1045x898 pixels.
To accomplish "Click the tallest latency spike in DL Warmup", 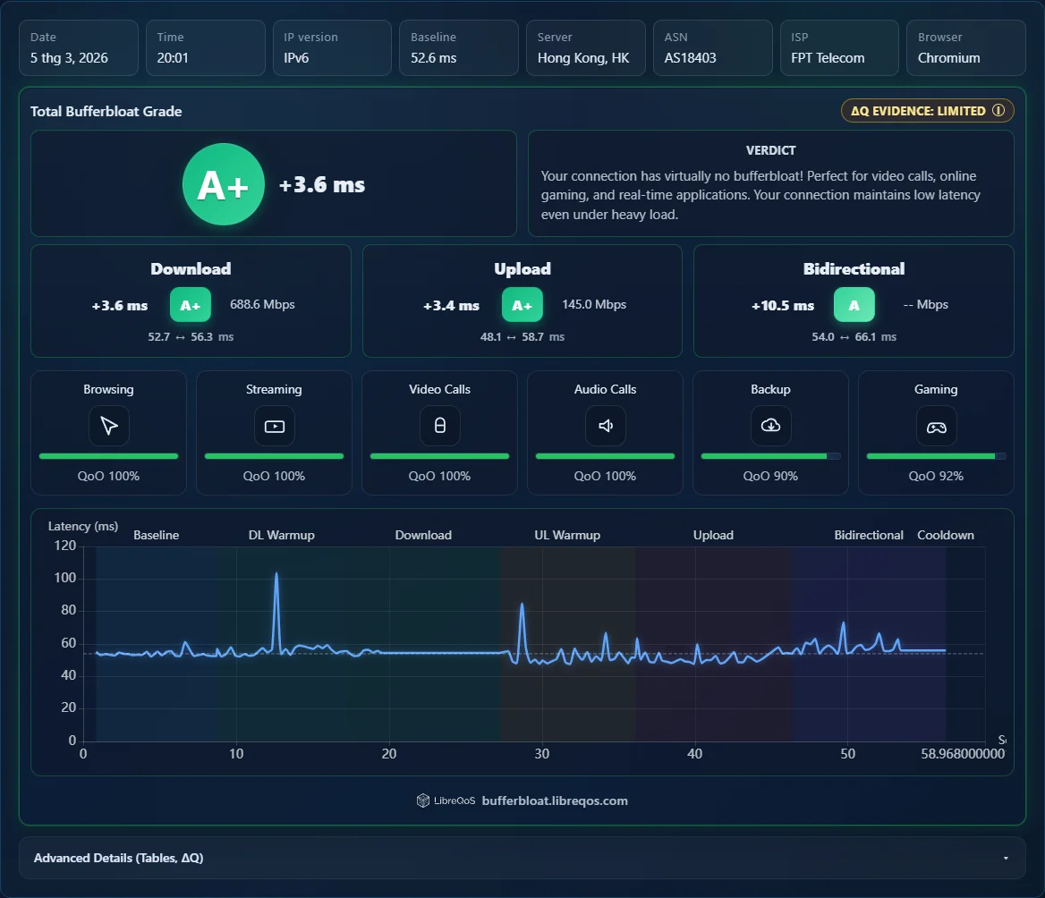I will pyautogui.click(x=276, y=574).
